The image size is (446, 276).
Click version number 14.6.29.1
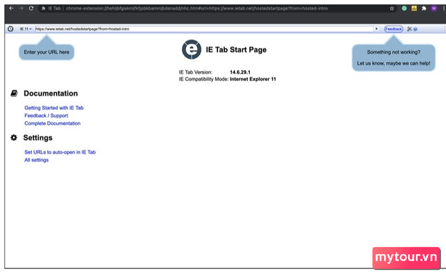[240, 72]
